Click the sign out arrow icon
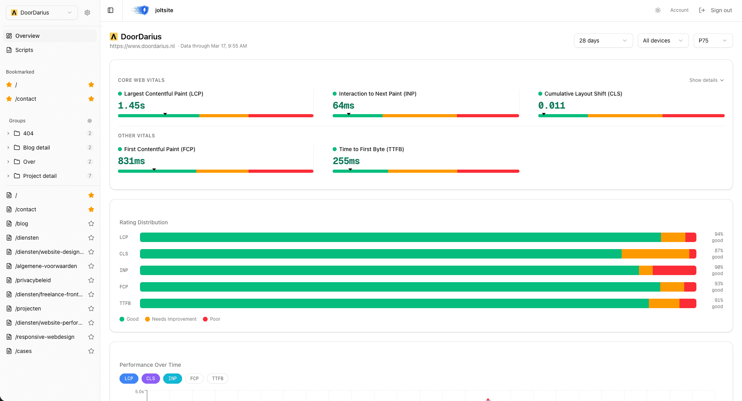The image size is (742, 401). coord(701,10)
